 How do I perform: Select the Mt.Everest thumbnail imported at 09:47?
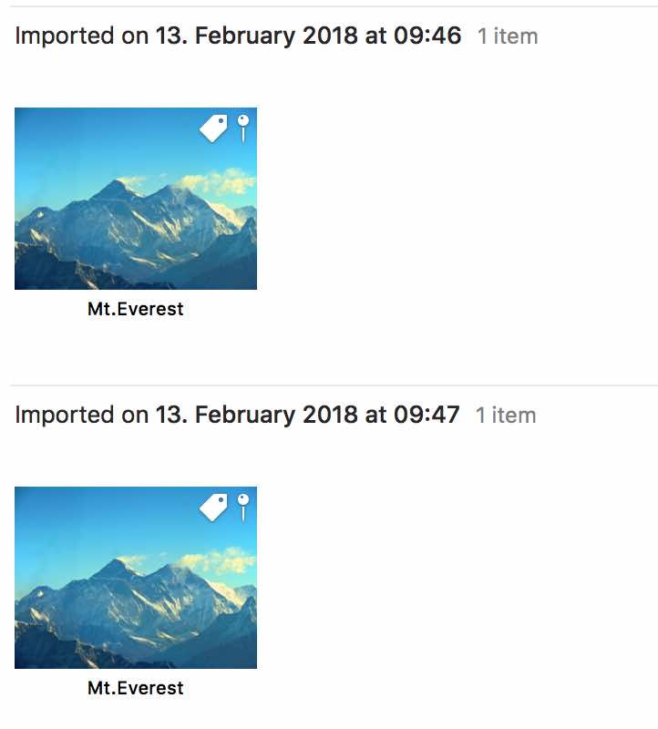pyautogui.click(x=136, y=578)
